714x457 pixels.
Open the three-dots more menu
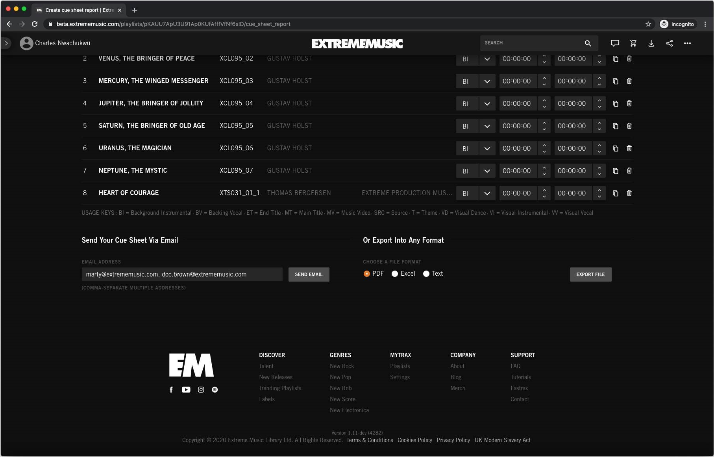(687, 43)
